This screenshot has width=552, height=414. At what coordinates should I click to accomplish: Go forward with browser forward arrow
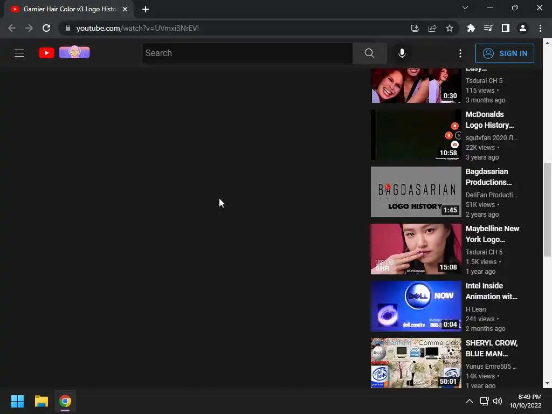tap(29, 28)
